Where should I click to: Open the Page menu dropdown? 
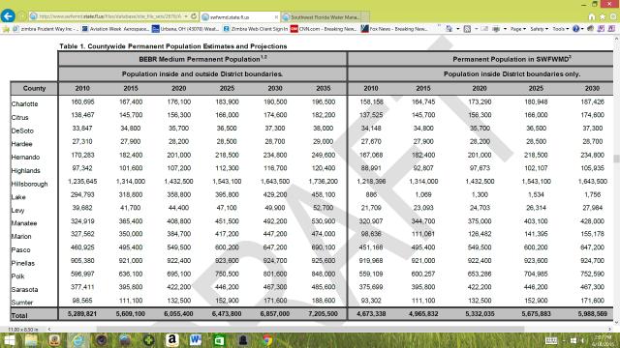517,29
